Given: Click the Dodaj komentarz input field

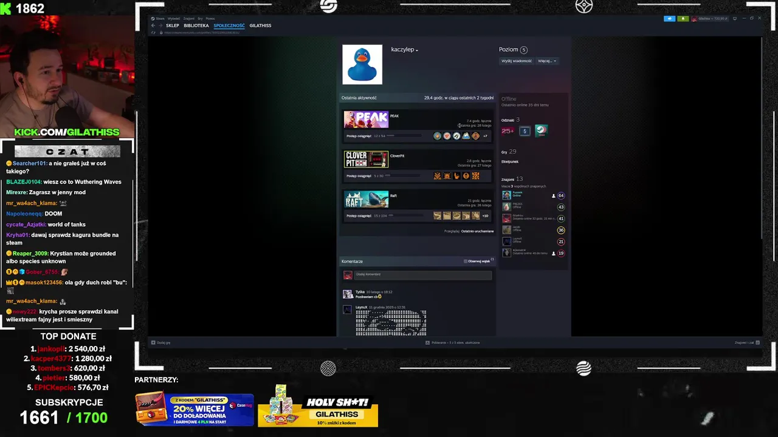Looking at the screenshot, I should point(422,275).
